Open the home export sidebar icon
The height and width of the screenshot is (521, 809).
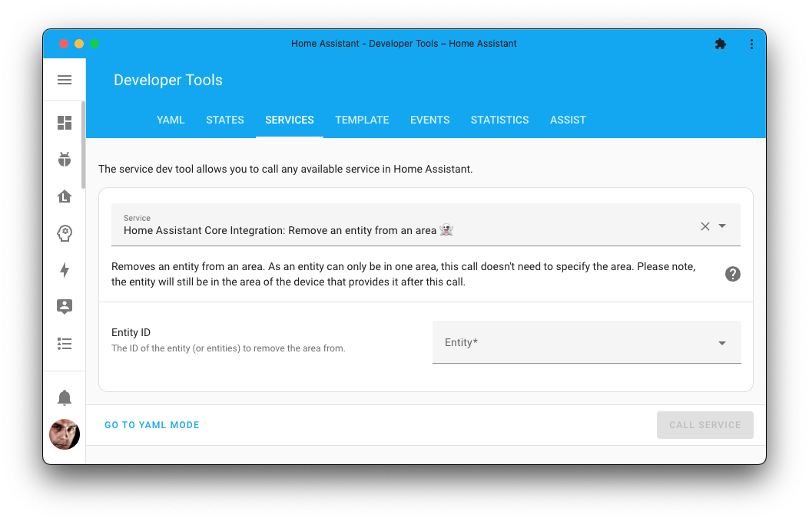pos(65,196)
